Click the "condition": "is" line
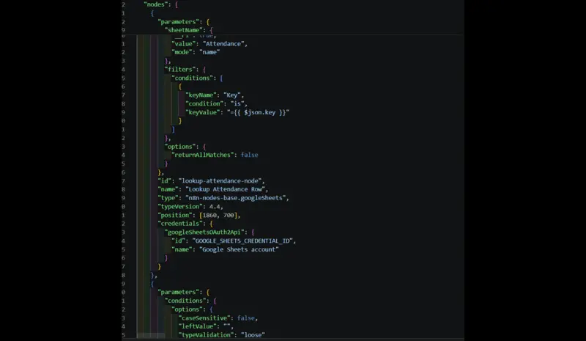The height and width of the screenshot is (341, 586). click(216, 103)
